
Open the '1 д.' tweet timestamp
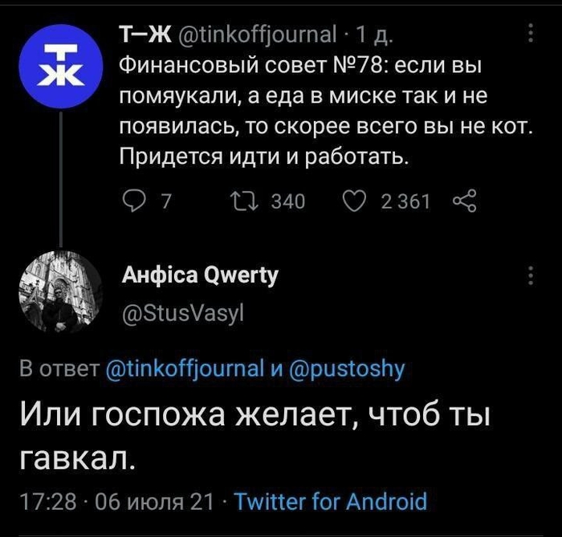375,35
